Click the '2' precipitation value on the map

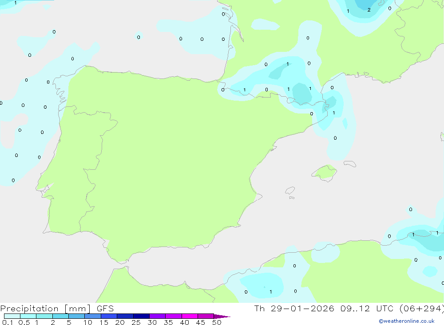click(369, 10)
